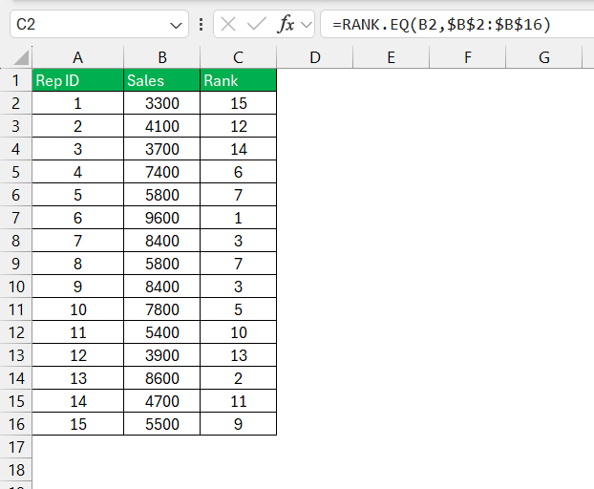Screen dimensions: 594x489
Task: Select row 8 header
Action: tap(15, 241)
